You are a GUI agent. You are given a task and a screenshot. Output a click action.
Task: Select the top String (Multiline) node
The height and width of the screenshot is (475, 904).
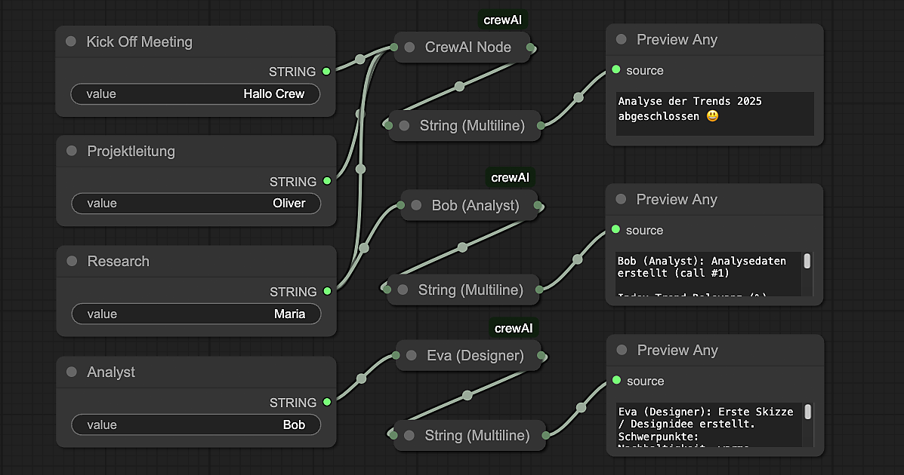pos(472,125)
